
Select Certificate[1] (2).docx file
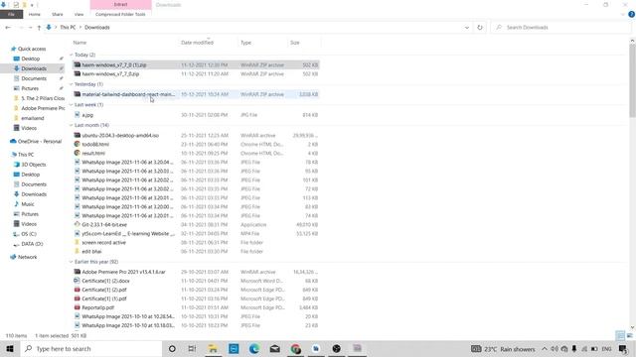click(196, 281)
